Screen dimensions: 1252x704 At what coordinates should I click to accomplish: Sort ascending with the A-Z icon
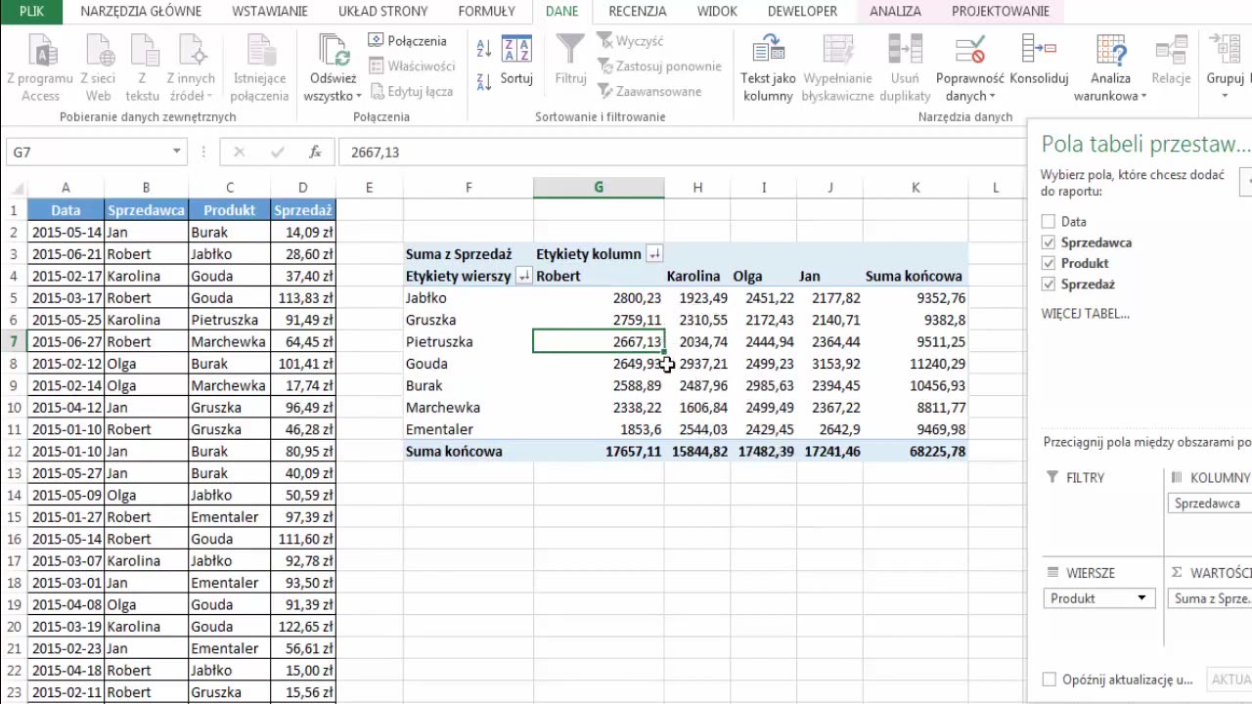coord(484,47)
